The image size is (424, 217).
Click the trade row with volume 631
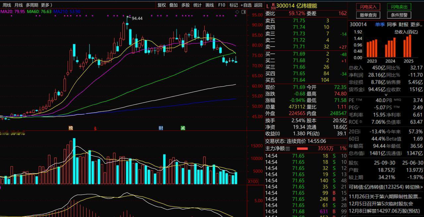pos(306,211)
